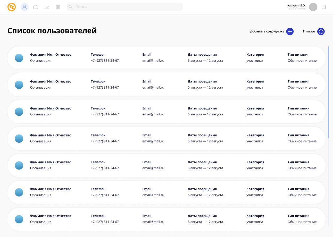This screenshot has width=333, height=237.
Task: Click the blue import refresh icon
Action: click(321, 31)
